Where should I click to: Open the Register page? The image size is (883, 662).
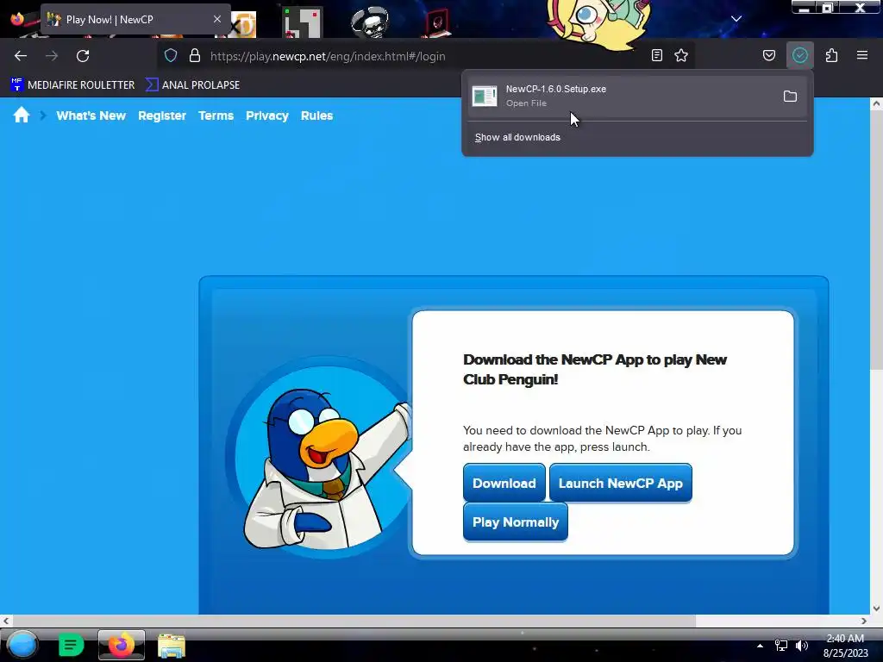162,116
